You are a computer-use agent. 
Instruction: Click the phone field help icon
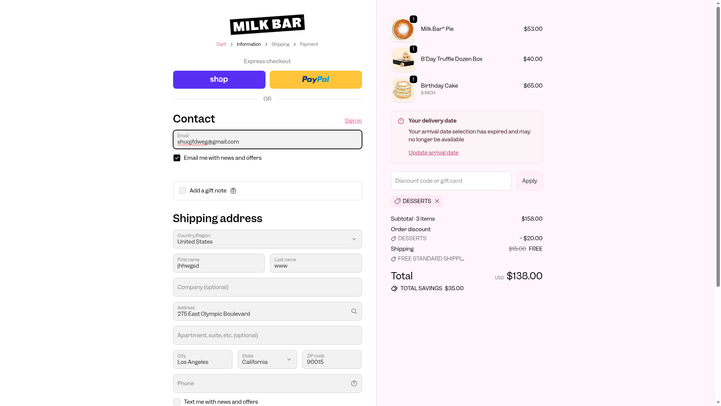(354, 383)
